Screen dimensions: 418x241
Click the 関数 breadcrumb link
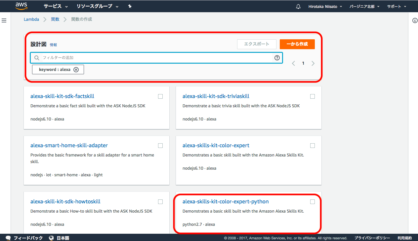(55, 19)
